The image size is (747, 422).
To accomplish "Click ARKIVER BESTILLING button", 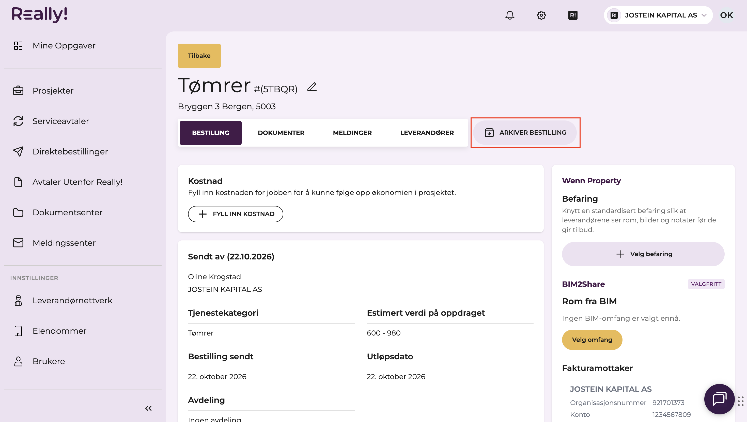I will [525, 132].
